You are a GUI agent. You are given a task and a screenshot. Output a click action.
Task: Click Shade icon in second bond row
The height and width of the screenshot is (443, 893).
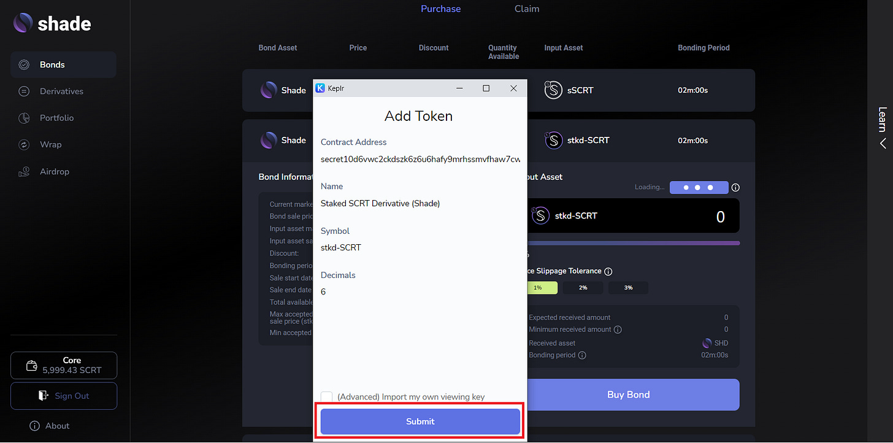click(x=269, y=141)
